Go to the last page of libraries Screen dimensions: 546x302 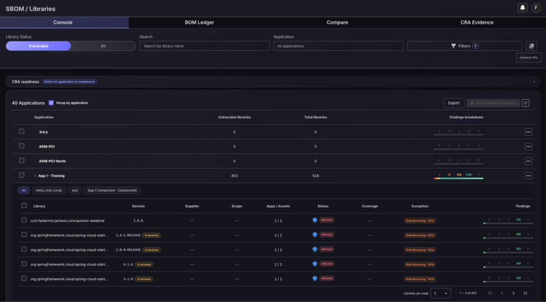click(x=526, y=293)
